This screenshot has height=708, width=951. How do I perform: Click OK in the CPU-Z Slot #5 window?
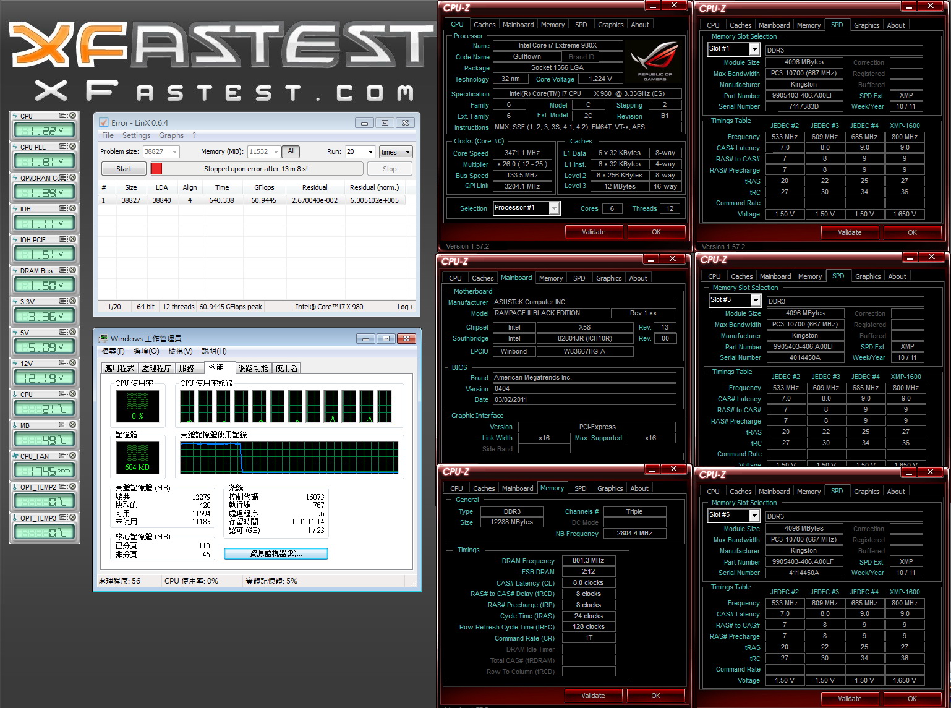(912, 699)
